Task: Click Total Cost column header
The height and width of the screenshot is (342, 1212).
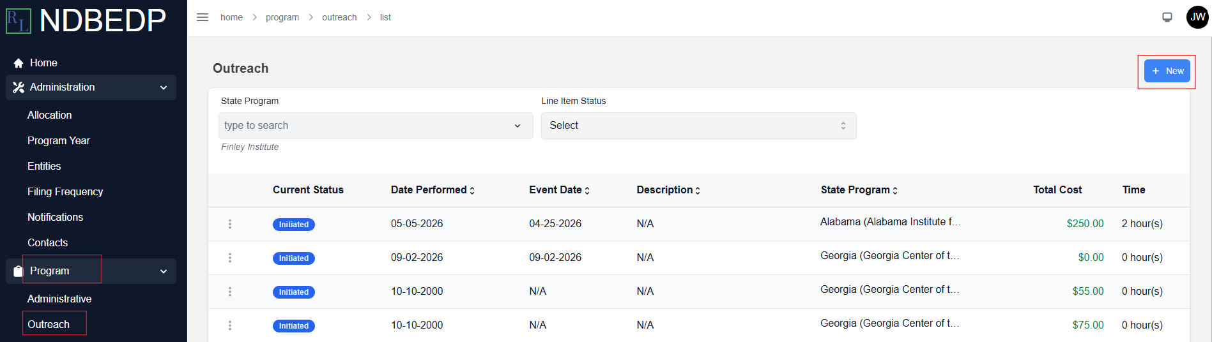Action: (x=1057, y=190)
